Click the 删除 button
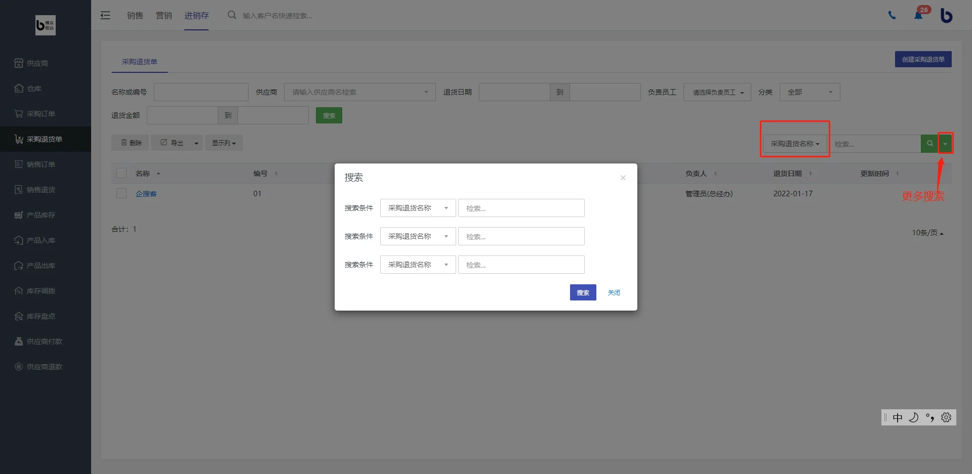 pyautogui.click(x=131, y=143)
